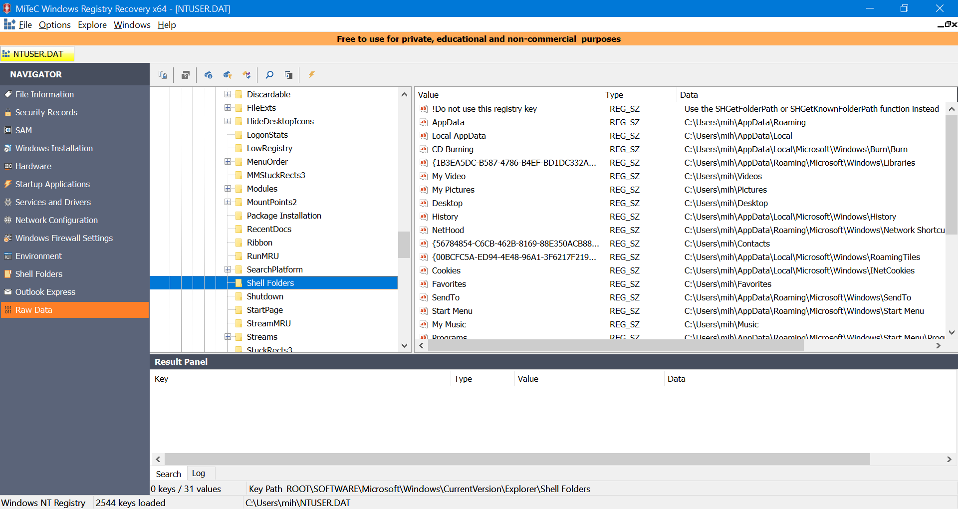This screenshot has height=509, width=958.
Task: Click the lightning bolt toolbar icon
Action: click(311, 75)
